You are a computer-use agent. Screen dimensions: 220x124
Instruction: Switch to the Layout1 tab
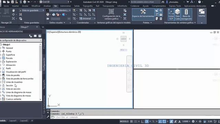click(x=13, y=121)
